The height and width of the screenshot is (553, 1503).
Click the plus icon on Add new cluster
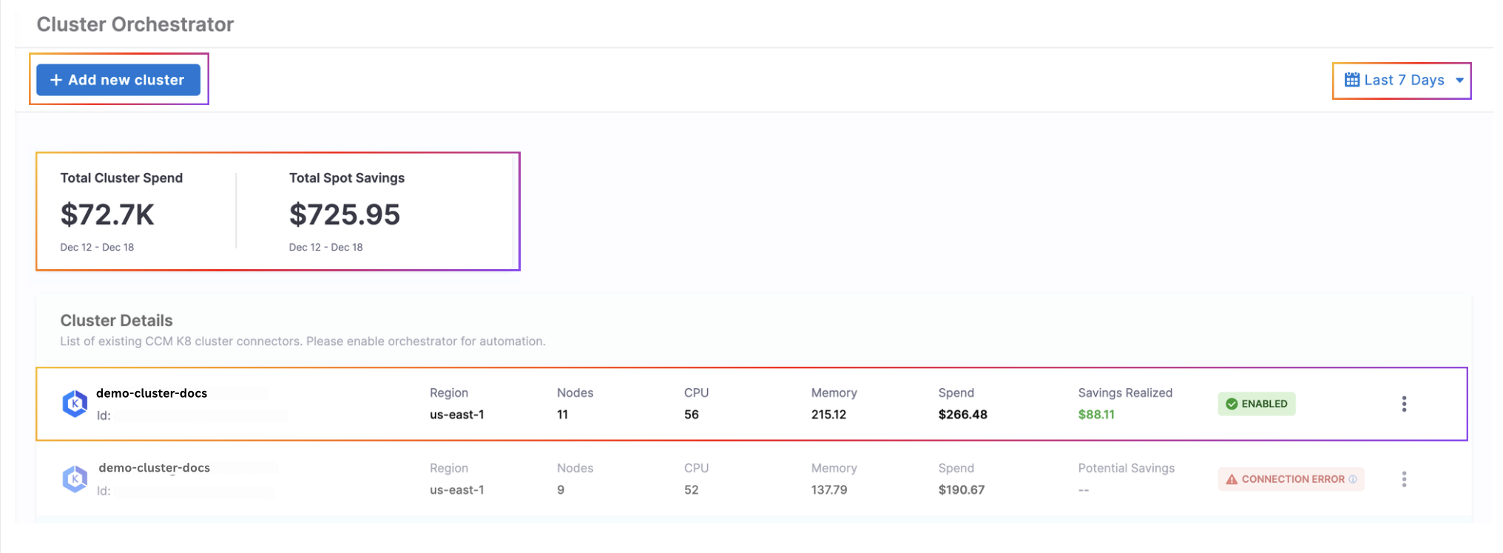[x=55, y=80]
